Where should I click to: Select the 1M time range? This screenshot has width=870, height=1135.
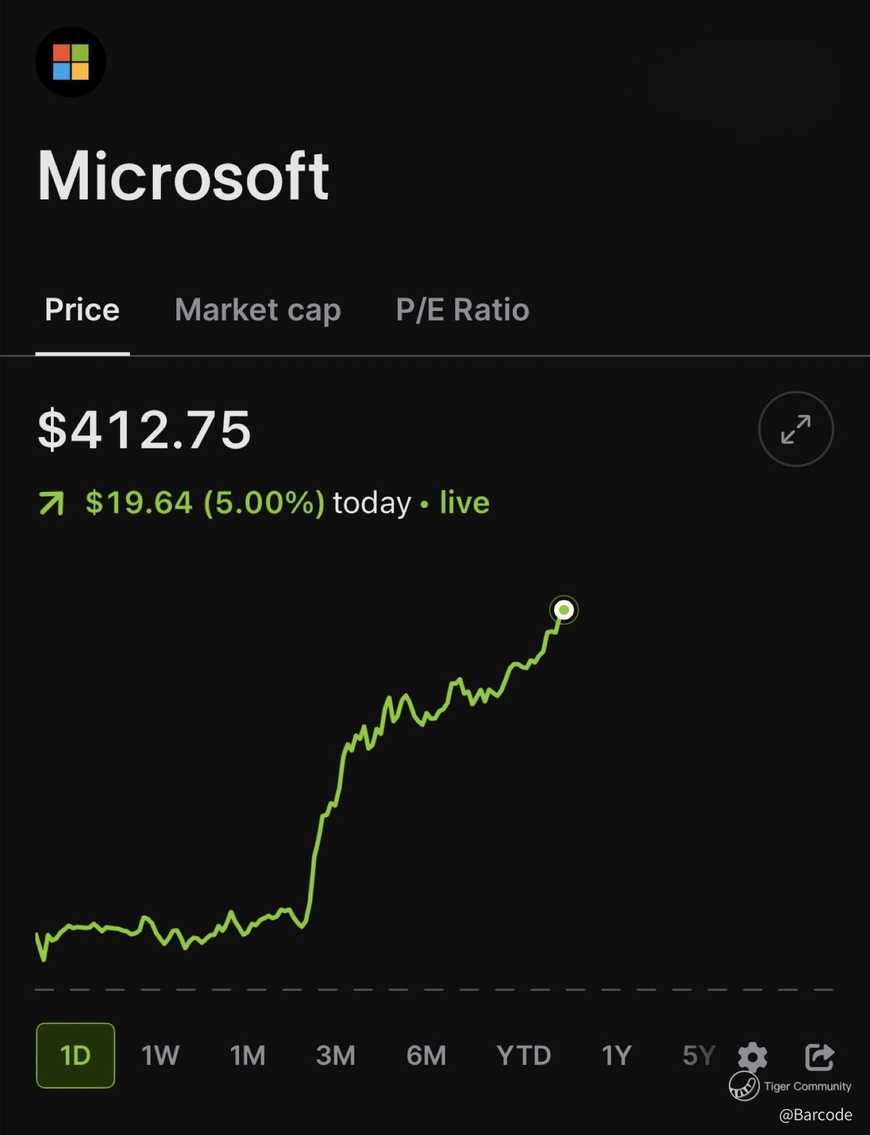click(x=248, y=1056)
